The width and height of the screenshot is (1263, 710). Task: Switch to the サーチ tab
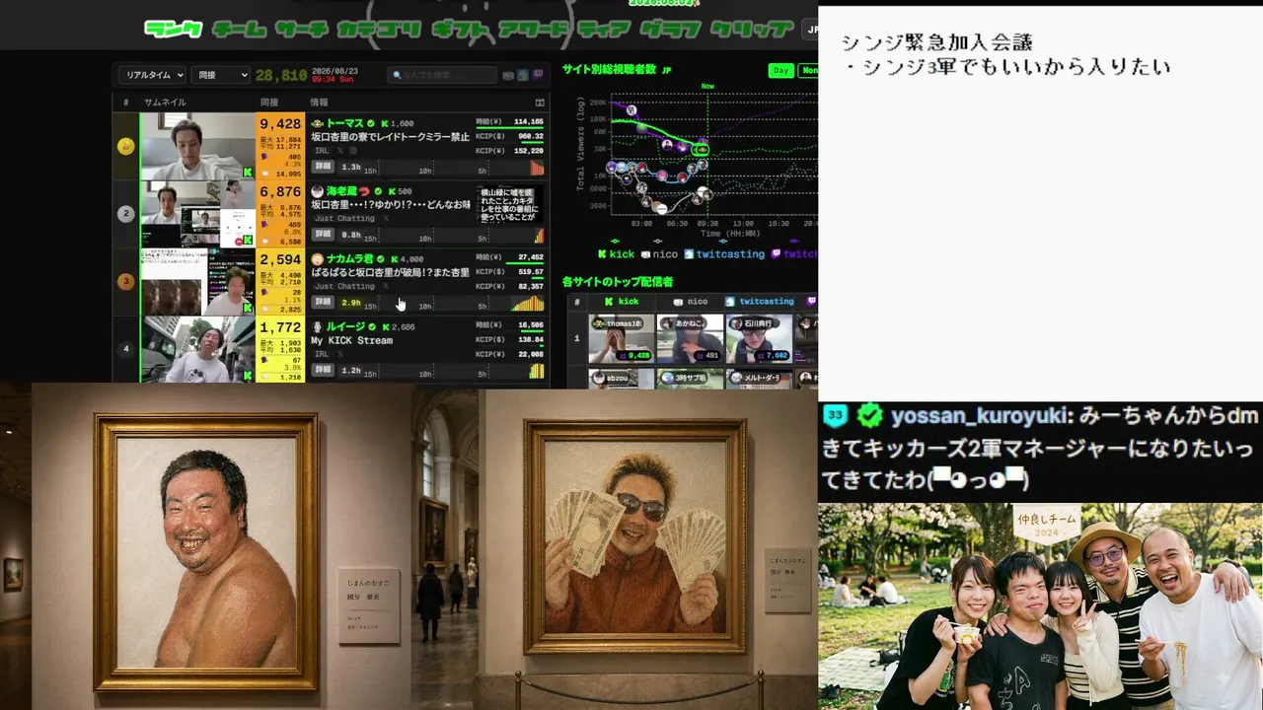pyautogui.click(x=301, y=29)
